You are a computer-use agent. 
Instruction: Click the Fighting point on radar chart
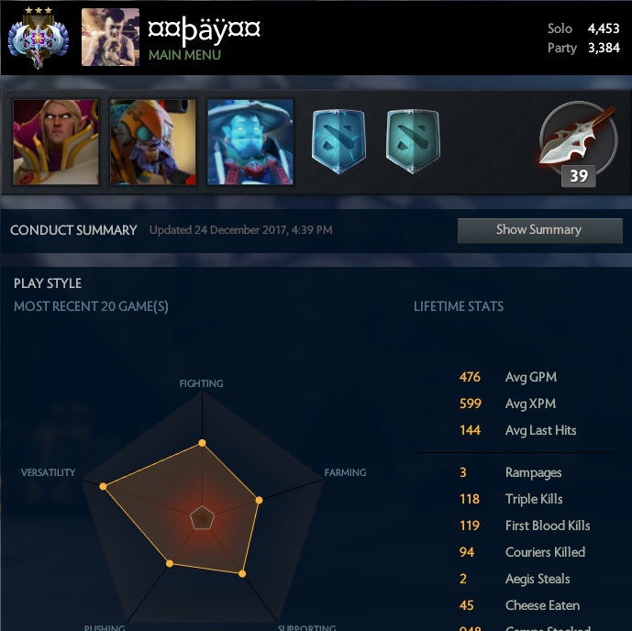click(x=203, y=443)
